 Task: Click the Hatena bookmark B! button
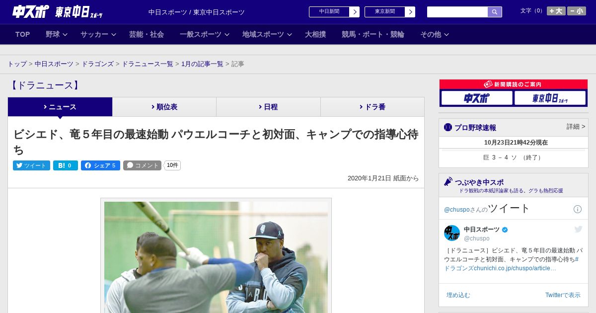click(x=66, y=165)
